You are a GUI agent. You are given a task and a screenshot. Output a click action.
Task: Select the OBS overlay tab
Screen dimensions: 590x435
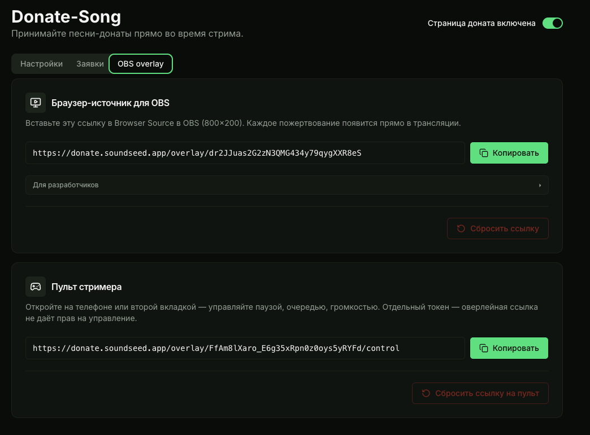(141, 64)
